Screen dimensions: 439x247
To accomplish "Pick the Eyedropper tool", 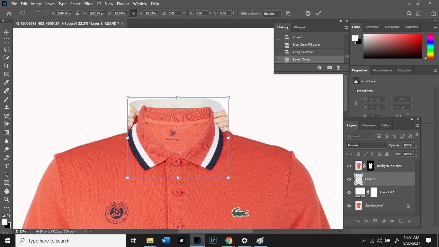I will click(x=6, y=82).
